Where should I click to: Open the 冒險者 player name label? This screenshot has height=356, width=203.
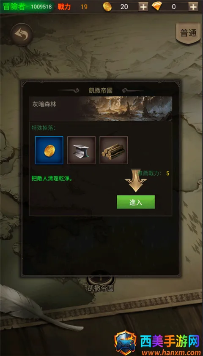point(14,7)
